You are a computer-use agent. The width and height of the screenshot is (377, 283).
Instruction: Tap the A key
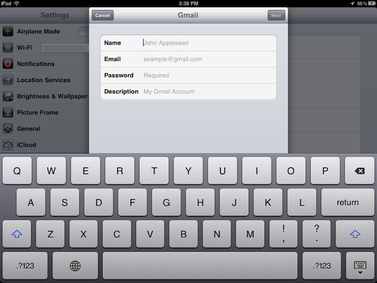31,202
